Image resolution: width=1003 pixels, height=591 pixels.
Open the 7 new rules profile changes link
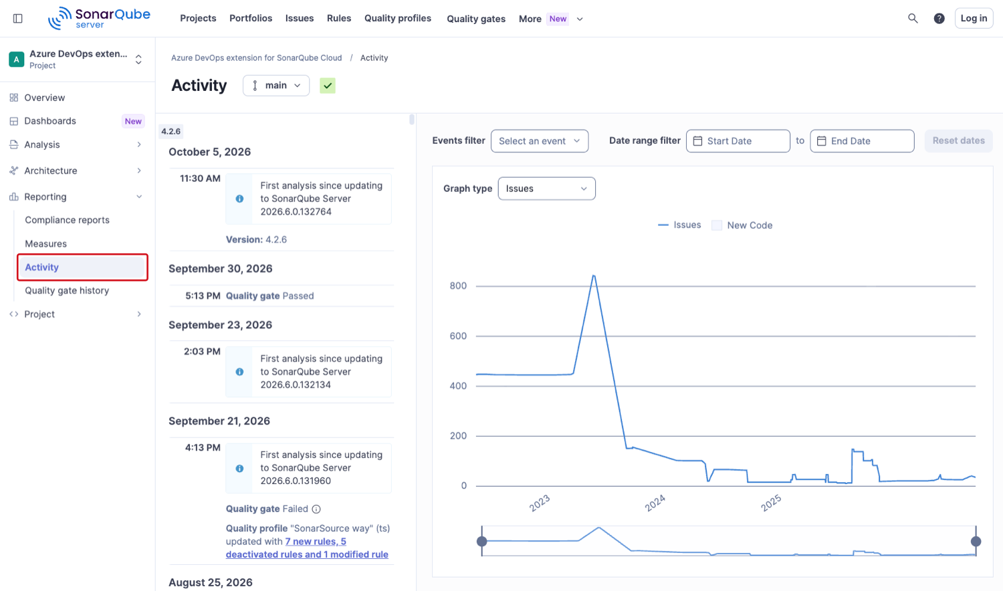pyautogui.click(x=307, y=548)
